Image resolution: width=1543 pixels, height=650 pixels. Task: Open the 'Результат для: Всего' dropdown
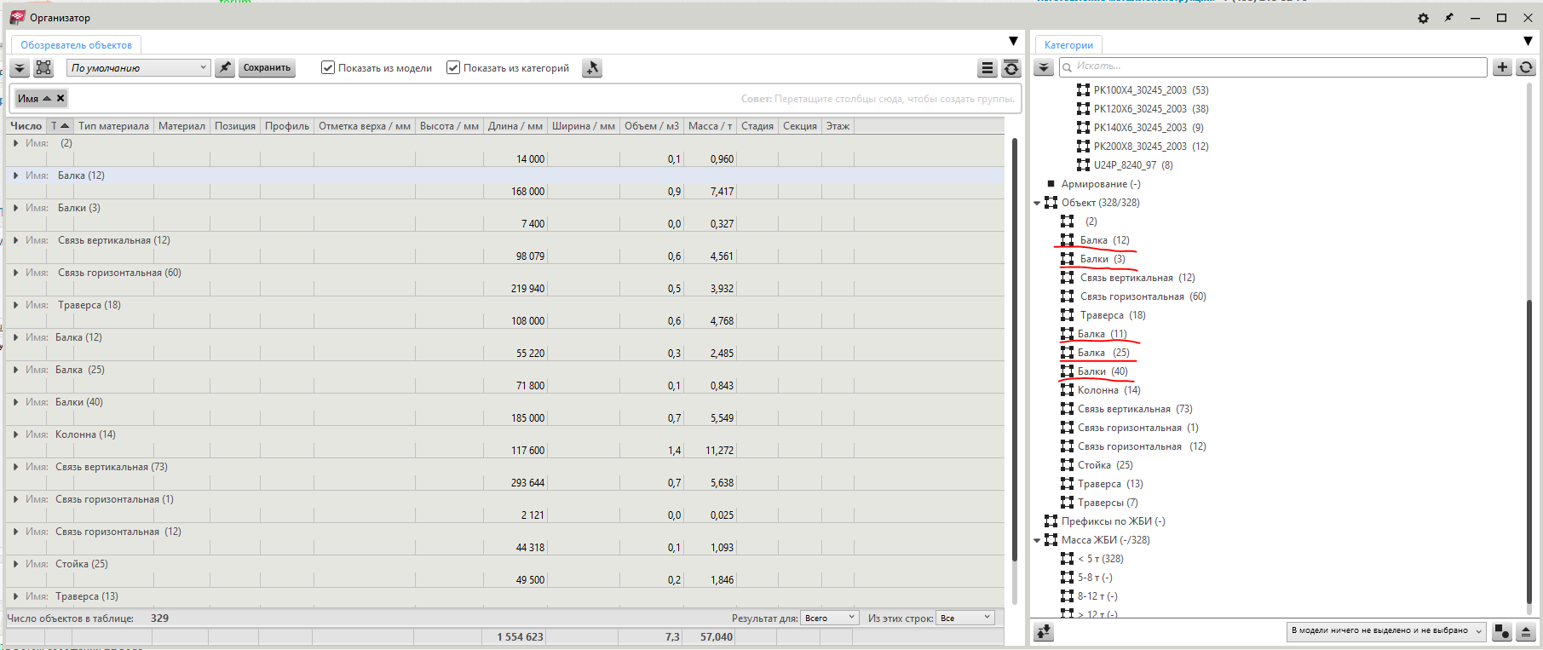pyautogui.click(x=829, y=618)
